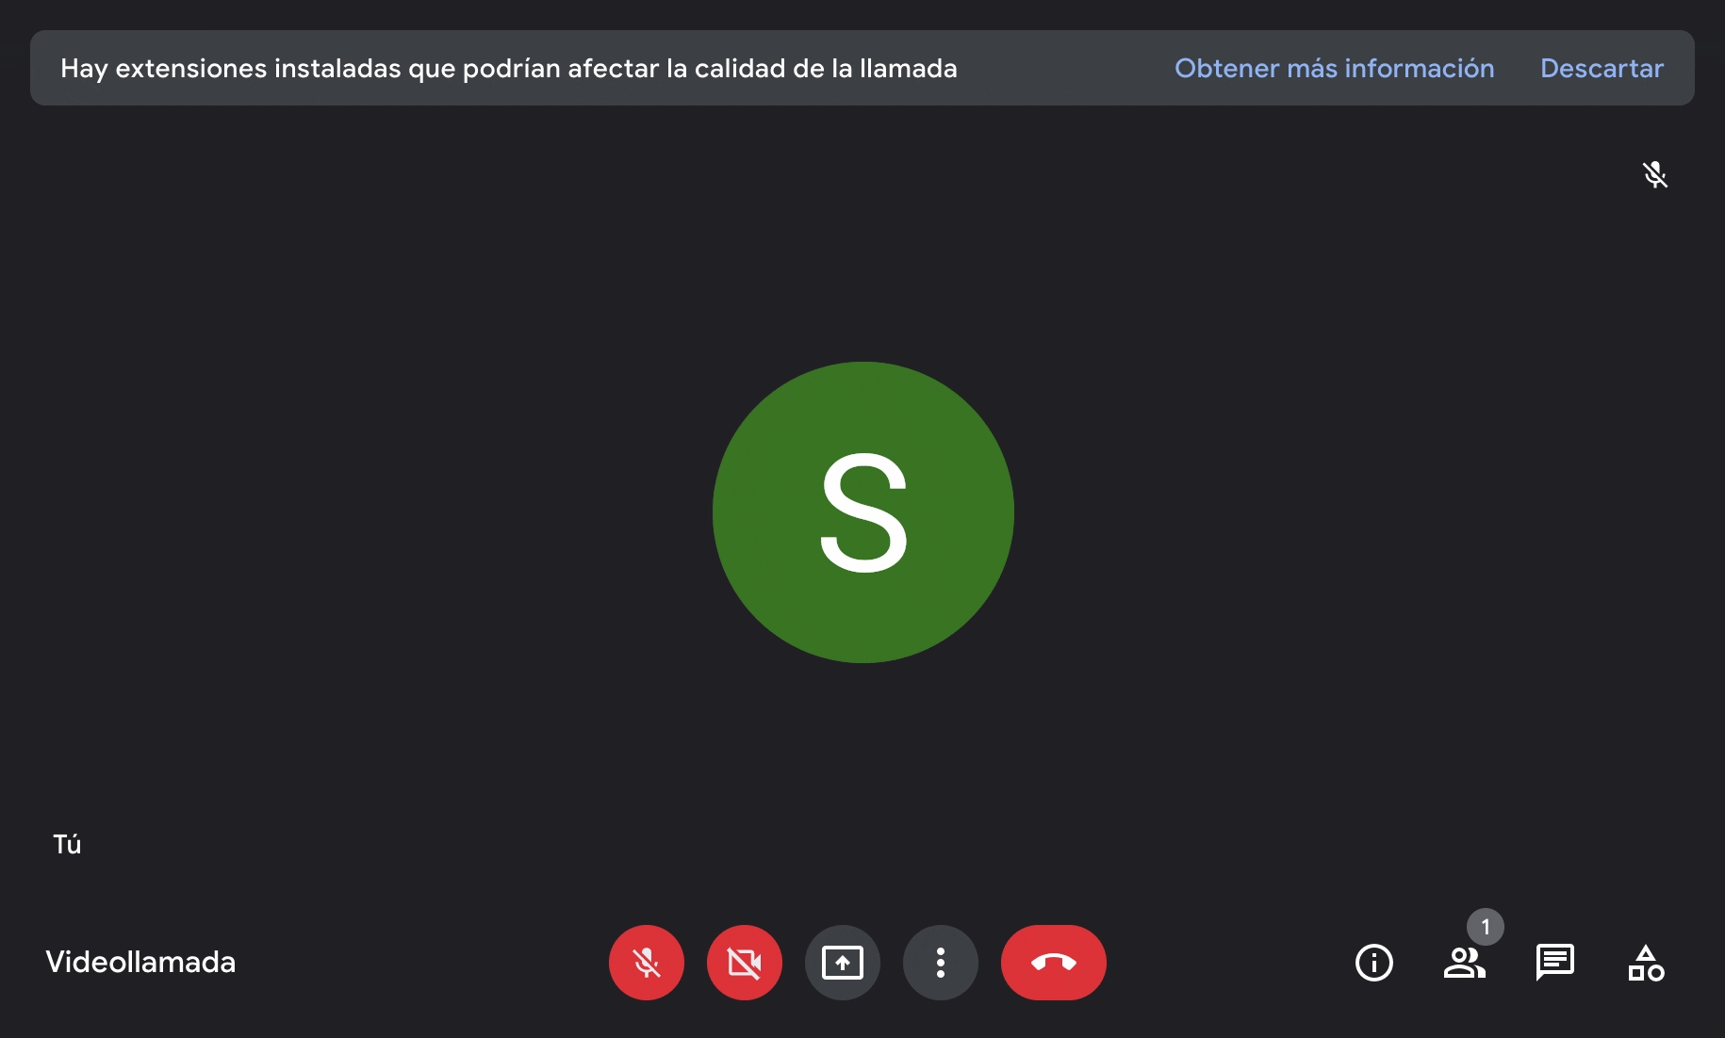Open meeting details info icon
Screen dimensions: 1725x1038
pyautogui.click(x=1374, y=963)
